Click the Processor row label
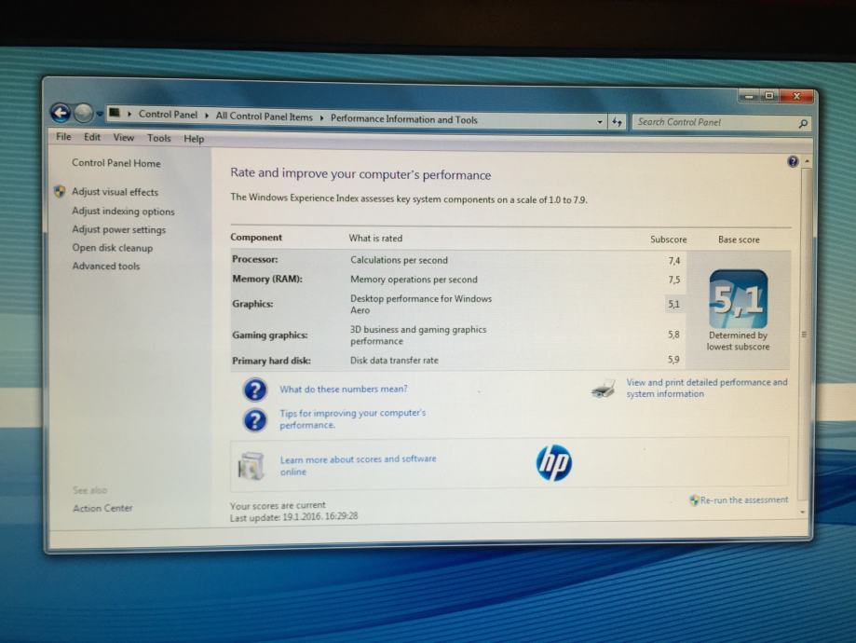The height and width of the screenshot is (643, 856). pyautogui.click(x=255, y=259)
